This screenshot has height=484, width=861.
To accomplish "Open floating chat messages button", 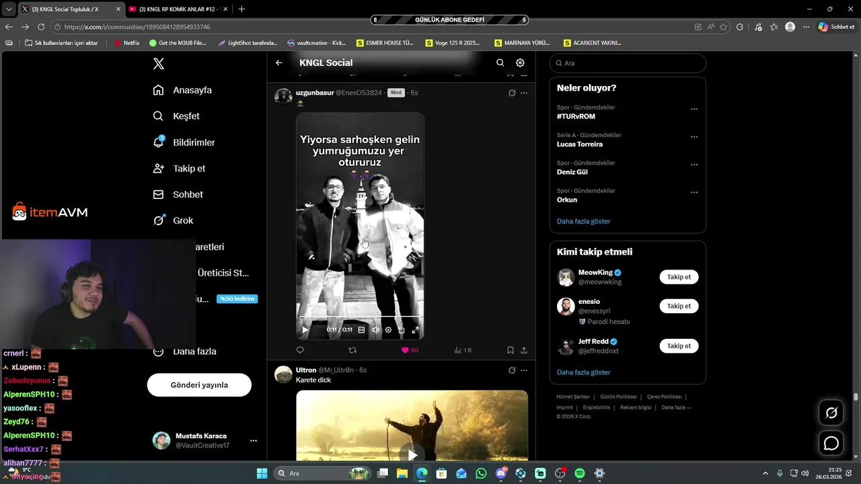I will pos(831,444).
